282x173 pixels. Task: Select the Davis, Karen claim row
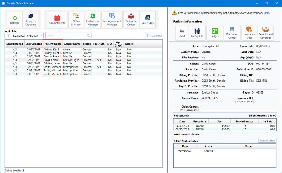coord(84,60)
